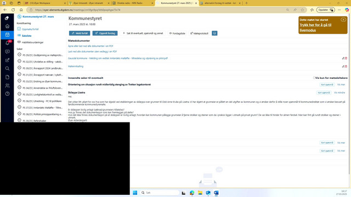
Task: Open the Møteinnkalling document link
Action: click(x=76, y=66)
